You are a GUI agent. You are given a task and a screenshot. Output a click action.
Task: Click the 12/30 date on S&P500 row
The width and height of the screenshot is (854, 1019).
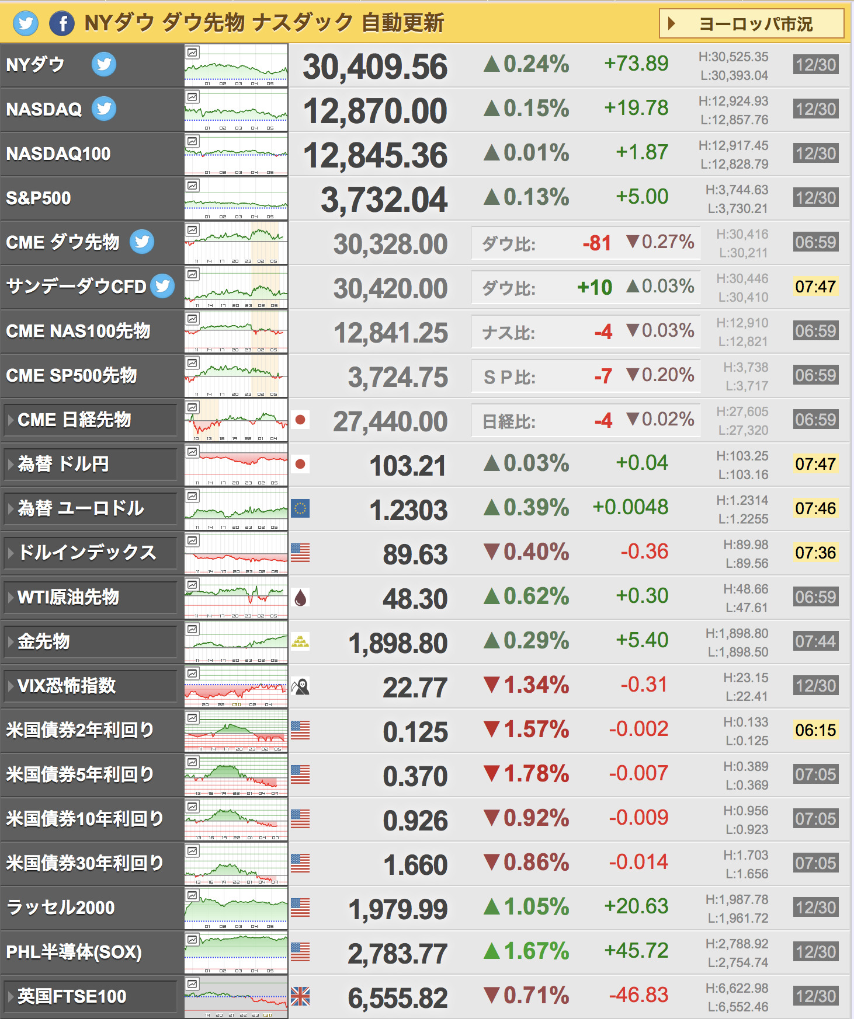tap(816, 198)
